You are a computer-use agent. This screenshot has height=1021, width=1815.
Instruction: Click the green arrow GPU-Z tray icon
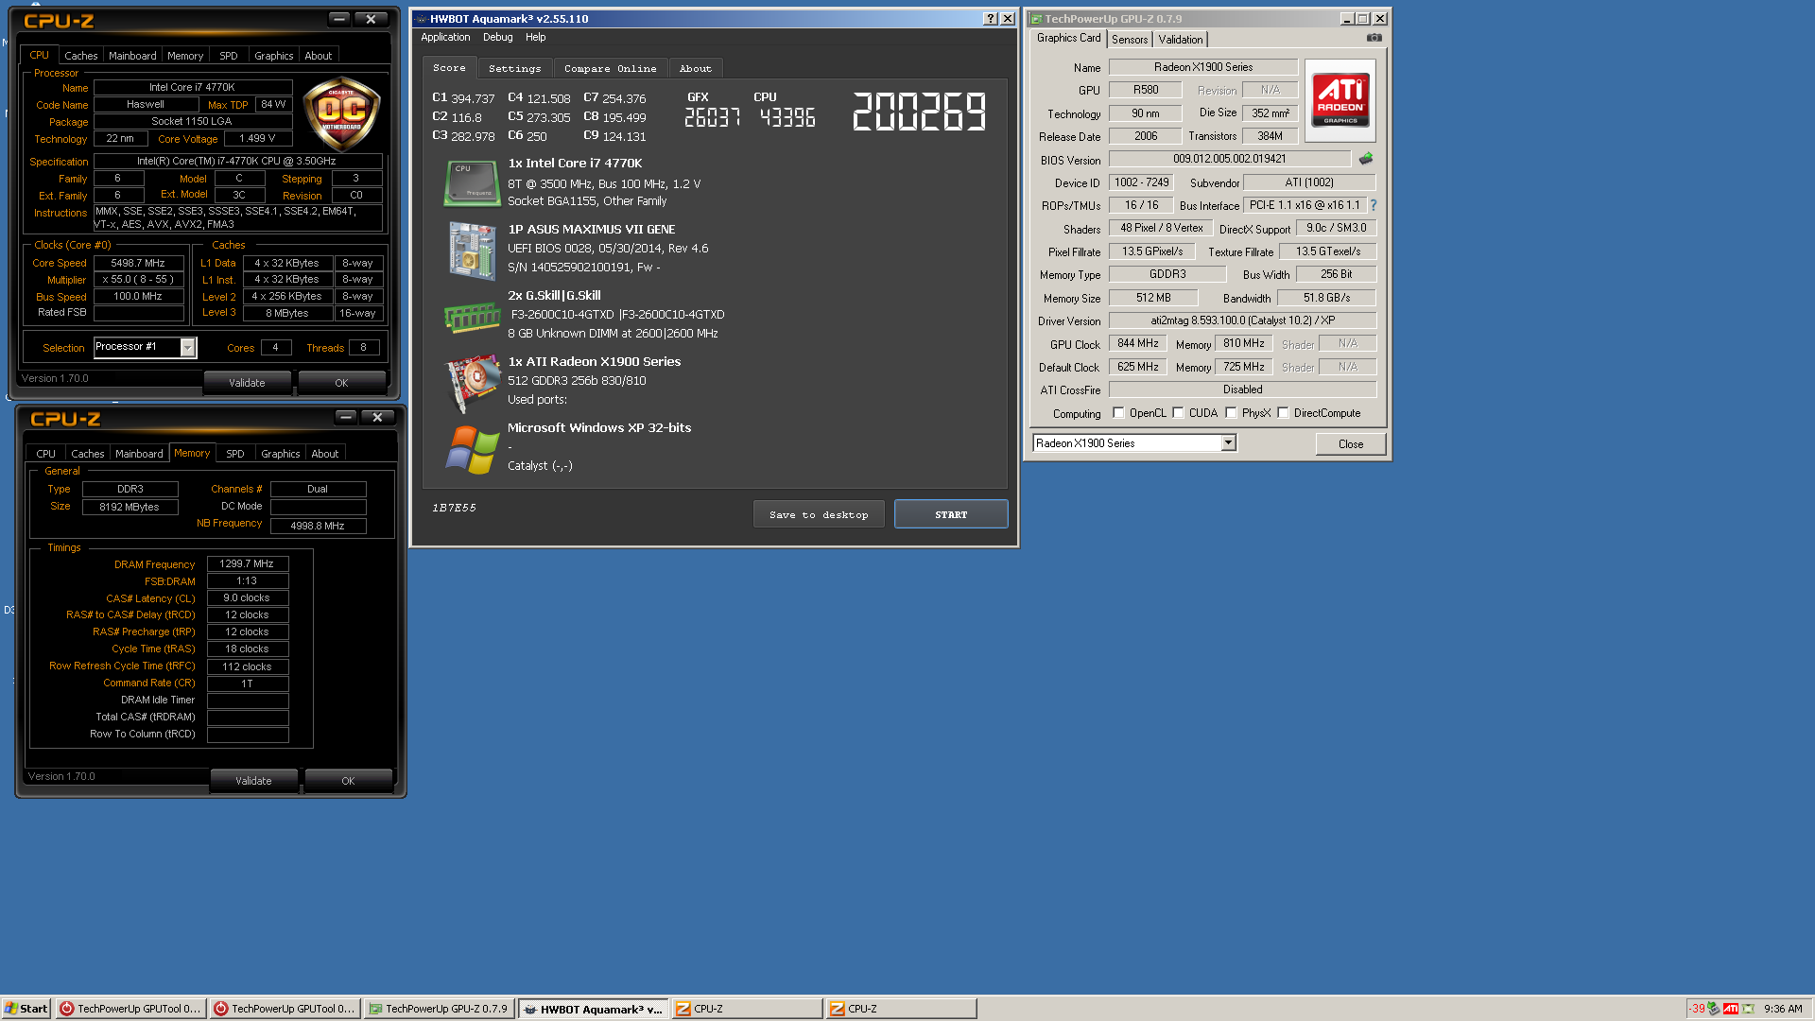tap(1713, 1009)
